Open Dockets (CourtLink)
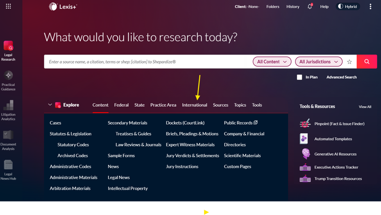 pyautogui.click(x=185, y=123)
